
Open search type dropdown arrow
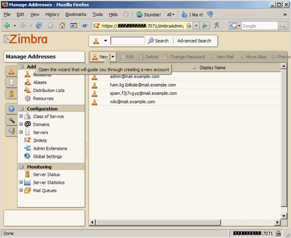(105, 41)
